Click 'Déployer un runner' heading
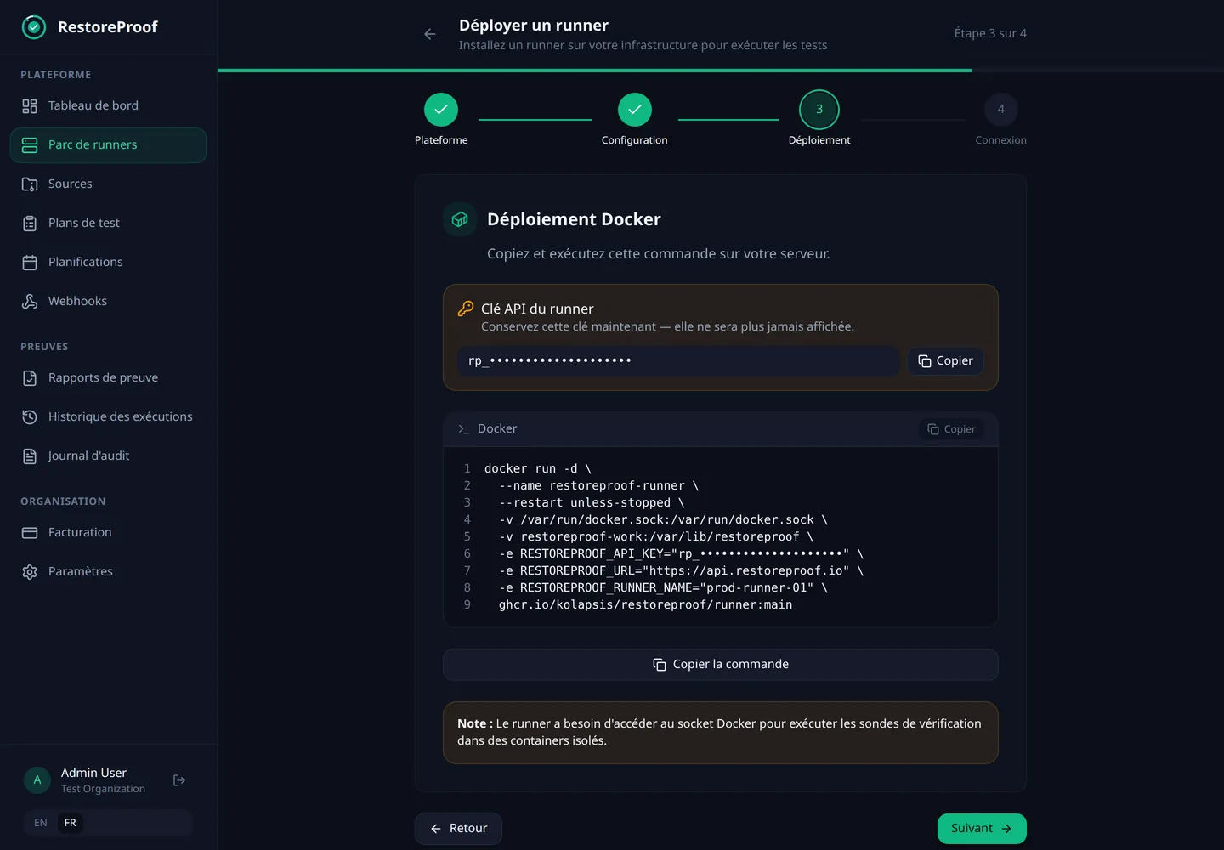Viewport: 1224px width, 850px height. (x=534, y=25)
